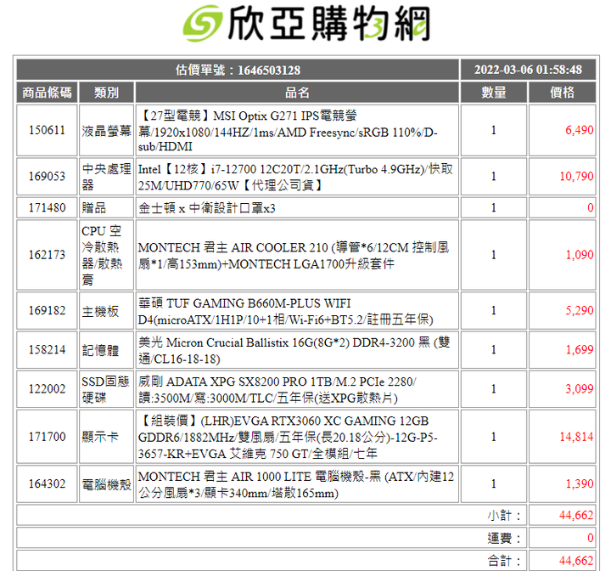Select product barcode 150611
The width and height of the screenshot is (611, 571).
coord(47,130)
